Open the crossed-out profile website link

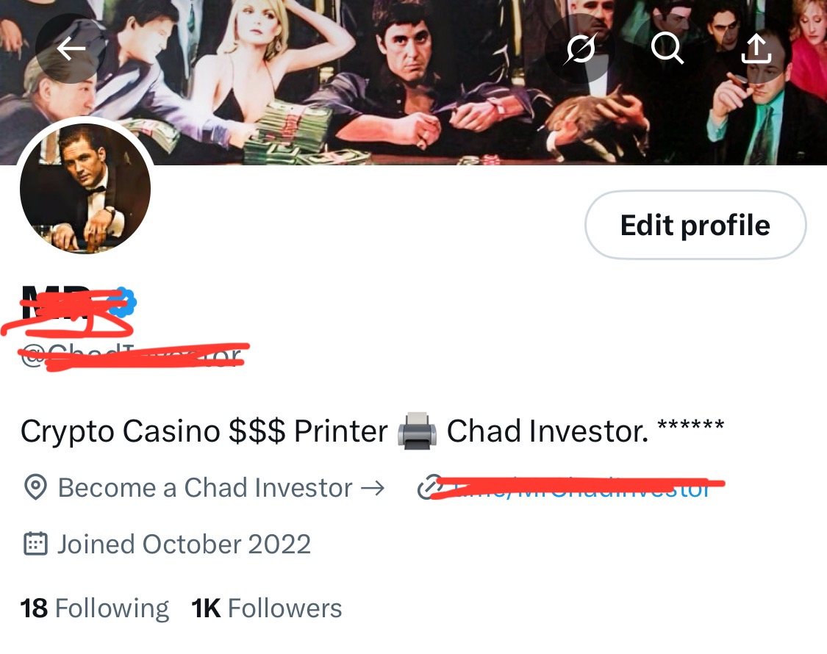pos(579,487)
